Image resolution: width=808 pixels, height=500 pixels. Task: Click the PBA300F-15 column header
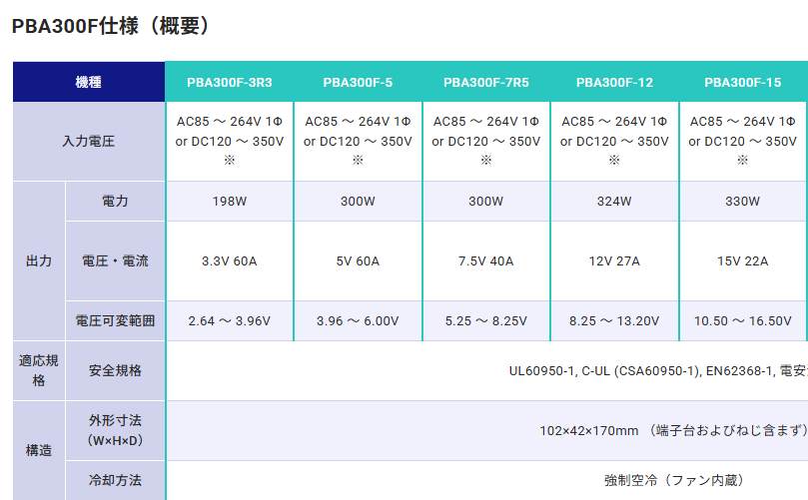[743, 83]
